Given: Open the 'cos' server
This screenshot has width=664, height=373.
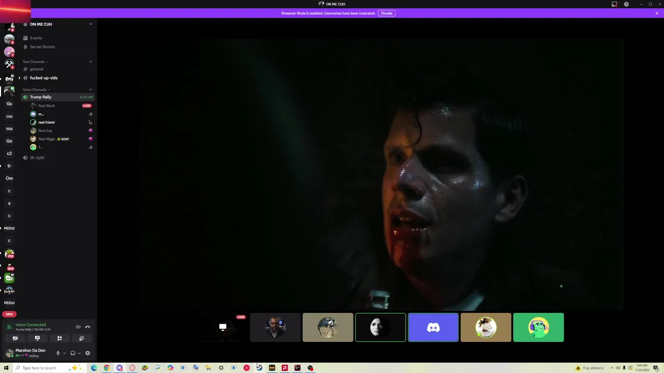Looking at the screenshot, I should (9, 116).
